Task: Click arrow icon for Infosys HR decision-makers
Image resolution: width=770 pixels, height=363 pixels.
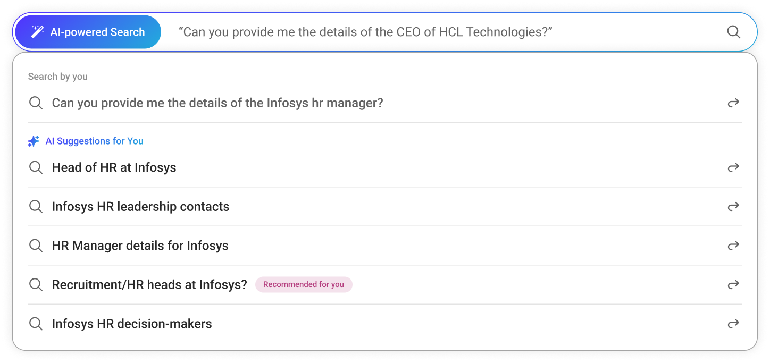Action: (733, 324)
